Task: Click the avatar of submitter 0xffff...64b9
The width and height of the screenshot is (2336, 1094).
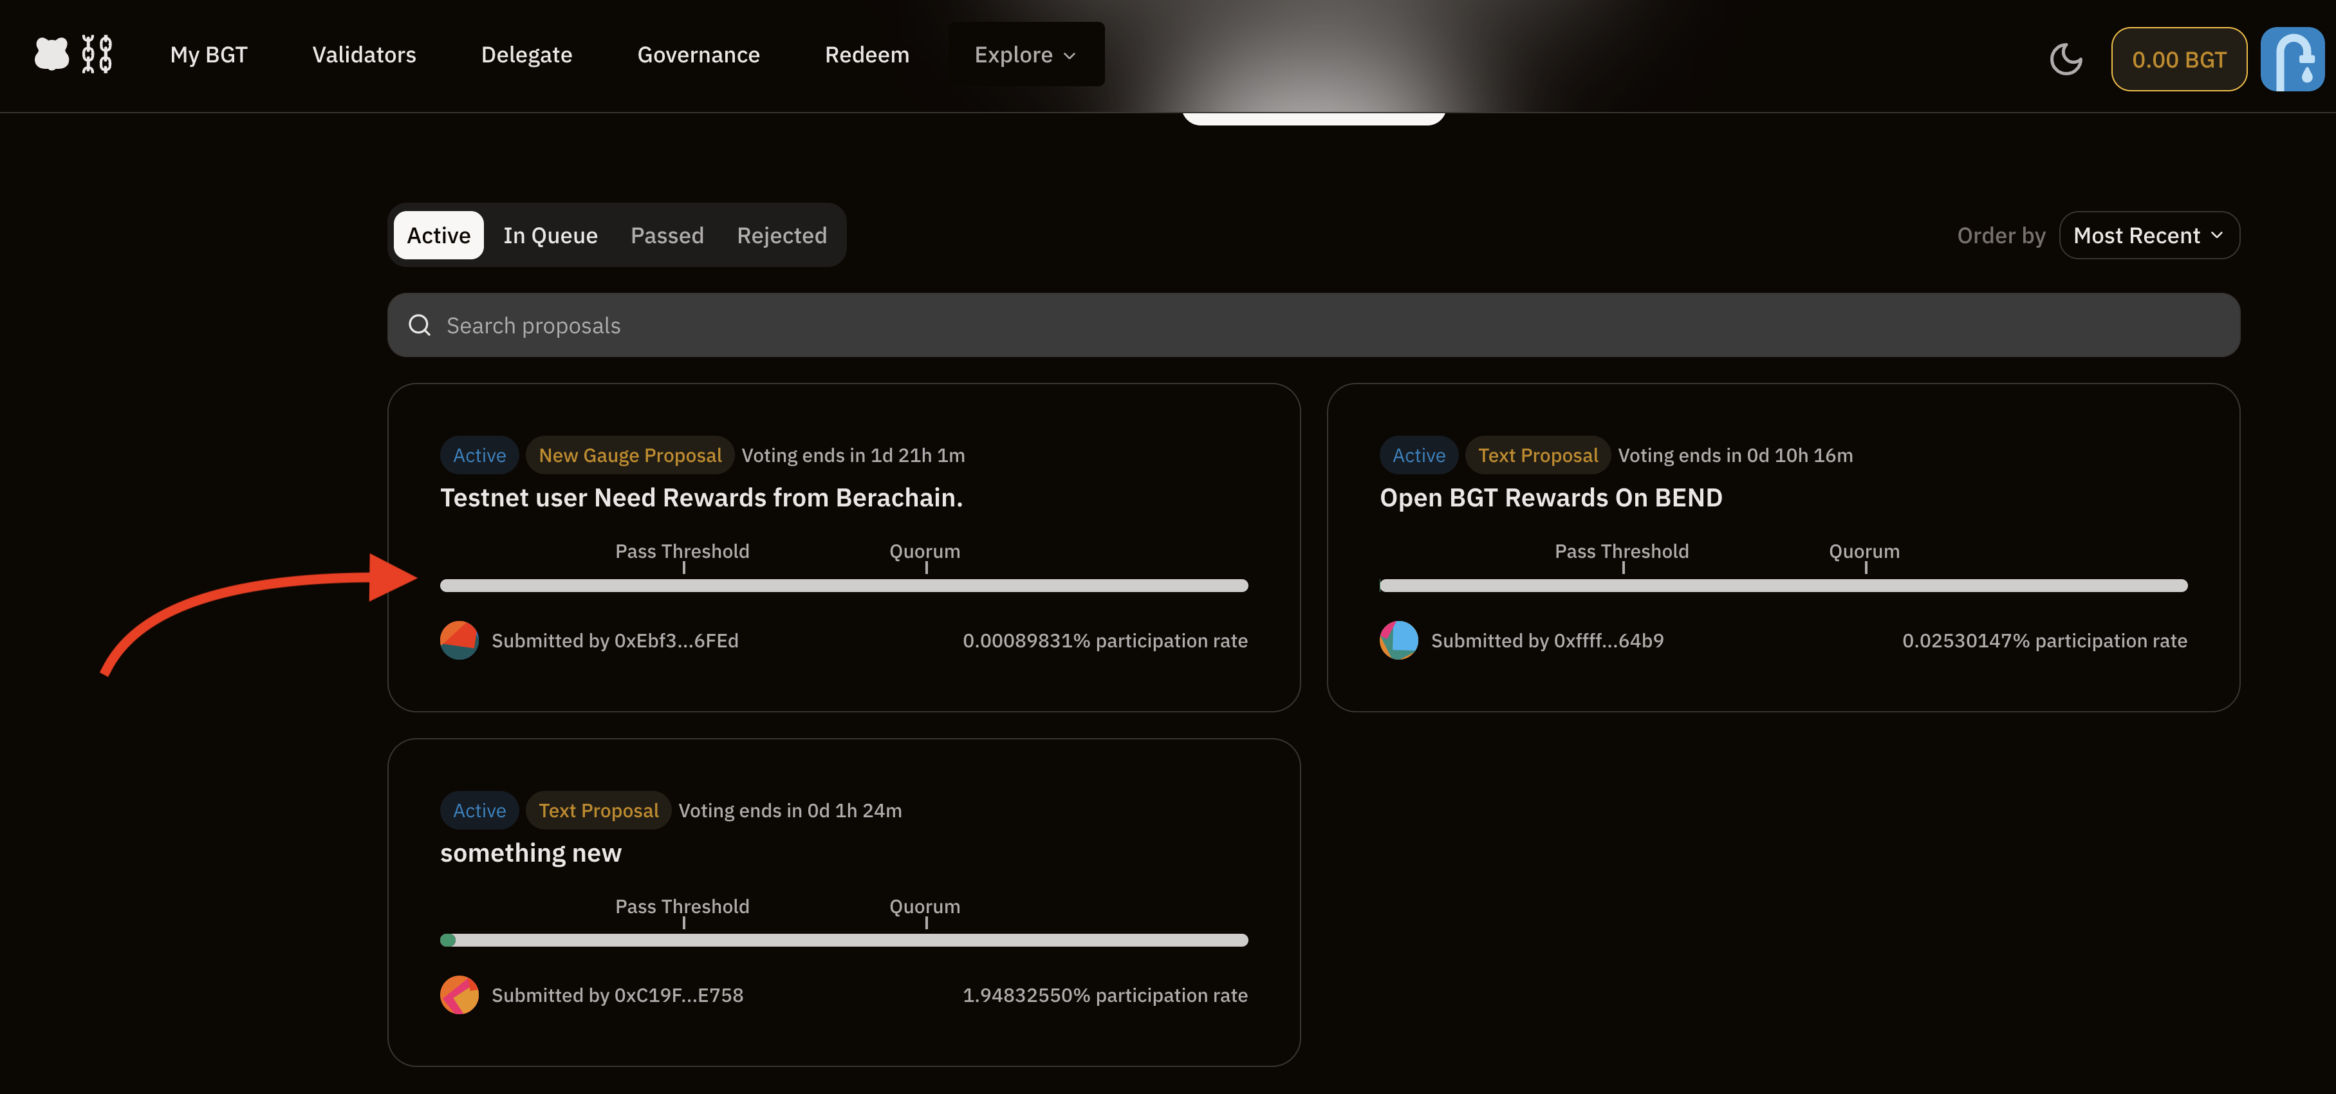Action: (1398, 640)
